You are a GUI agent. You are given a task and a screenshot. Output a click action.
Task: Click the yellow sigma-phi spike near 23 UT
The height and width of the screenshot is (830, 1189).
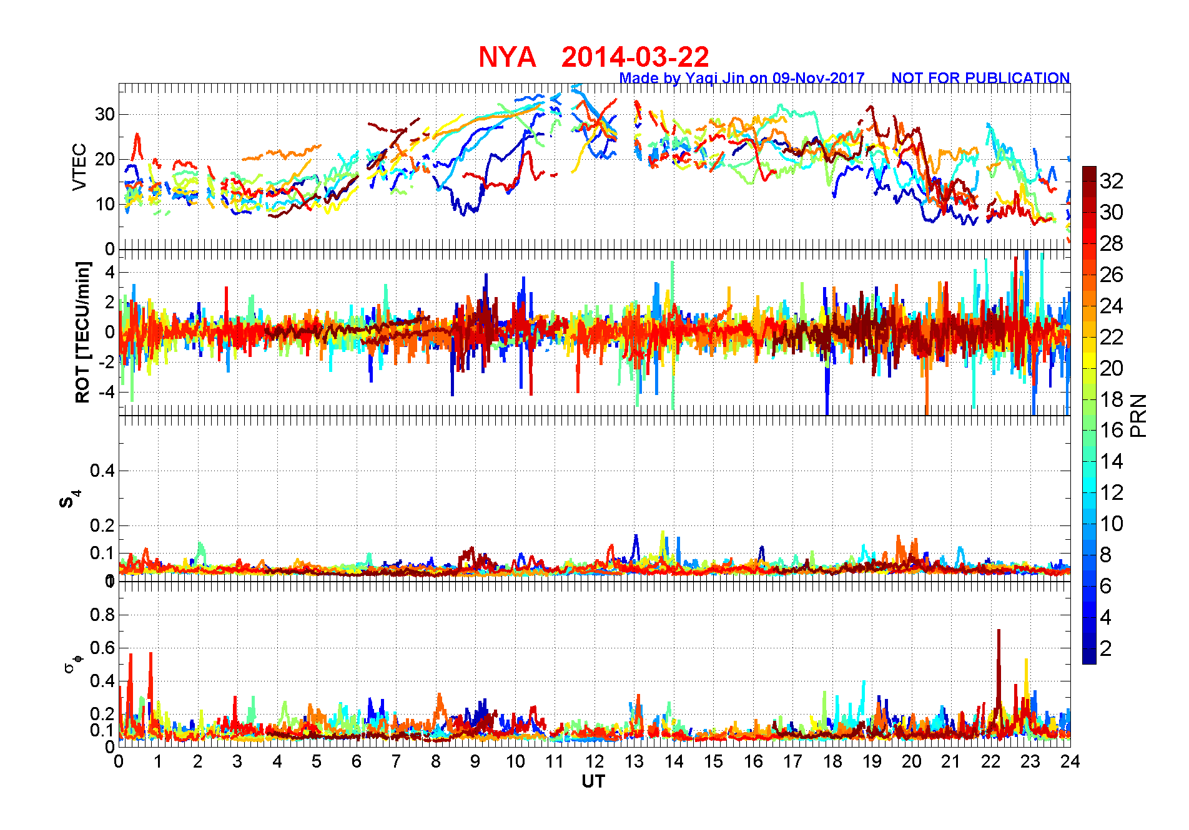pyautogui.click(x=1026, y=686)
